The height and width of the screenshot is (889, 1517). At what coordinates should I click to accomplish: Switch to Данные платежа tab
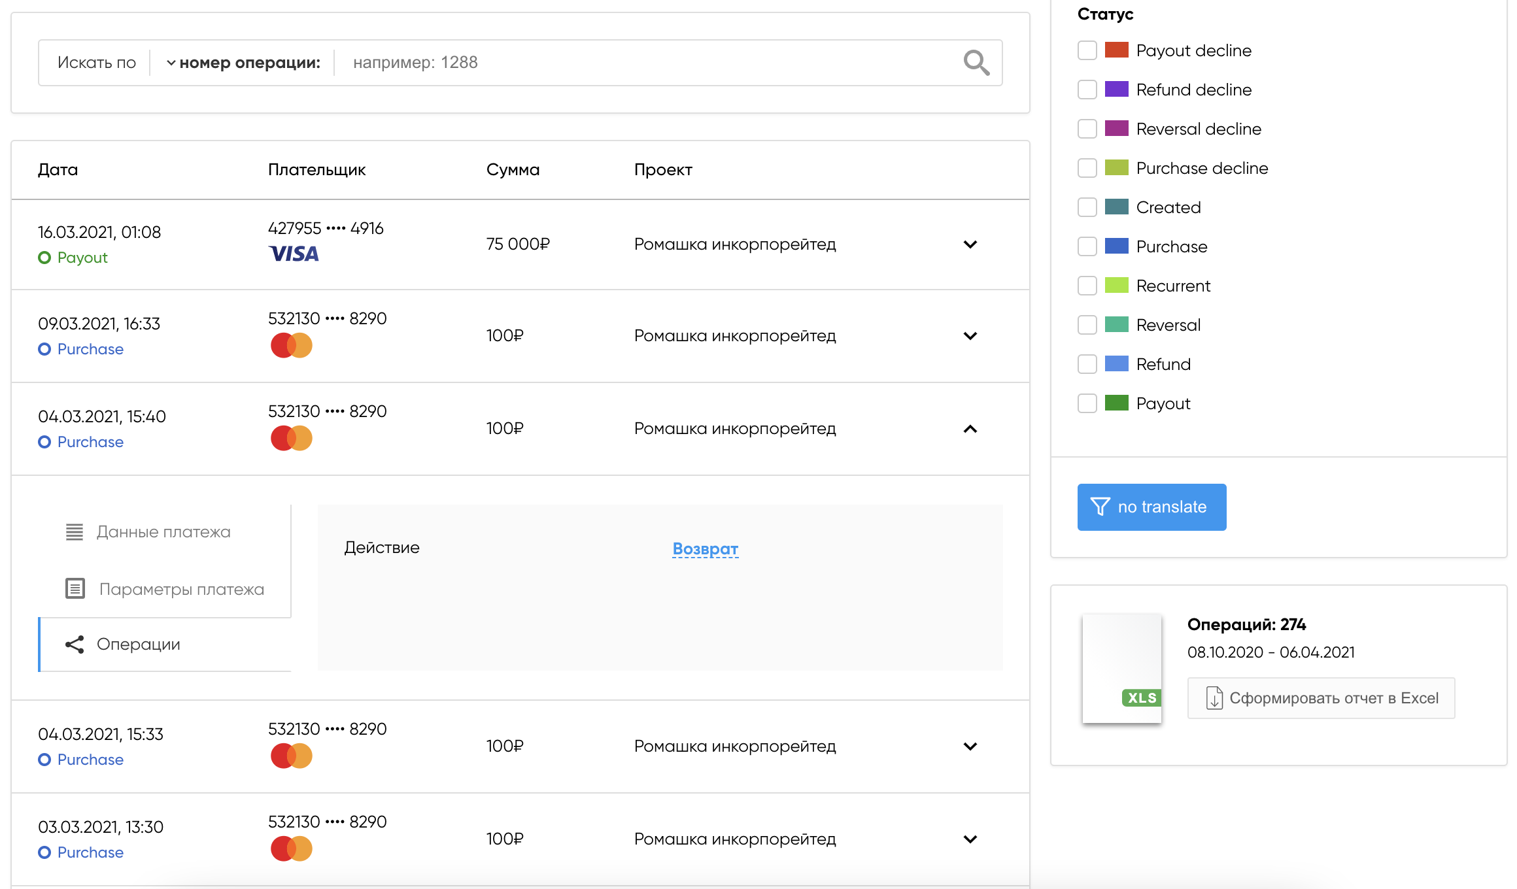[x=163, y=532]
